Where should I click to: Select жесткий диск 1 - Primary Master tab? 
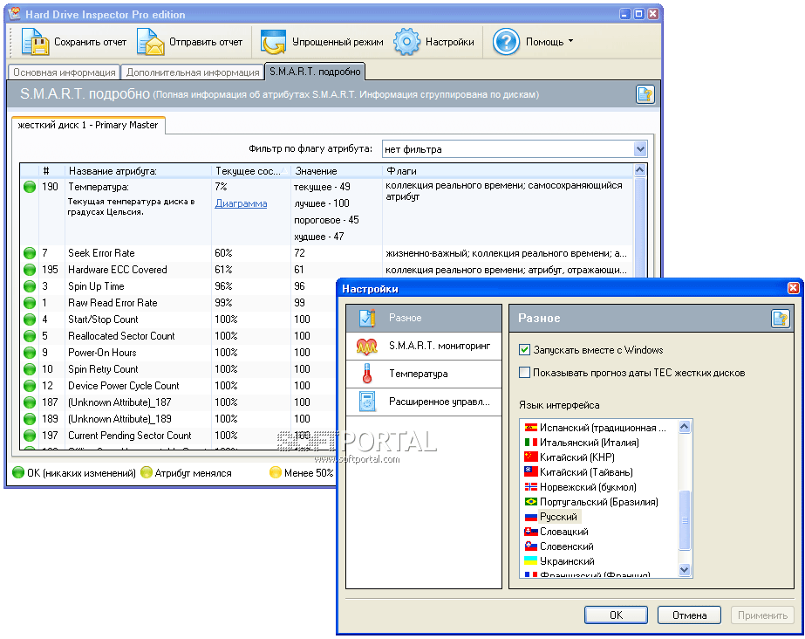(x=88, y=125)
